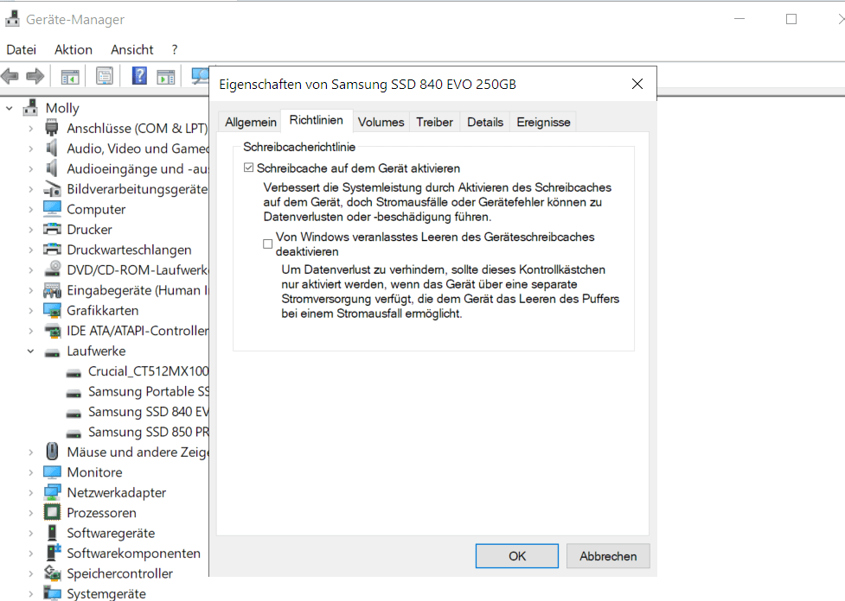Image resolution: width=845 pixels, height=601 pixels.
Task: Select the Speichercontroller label in the tree
Action: 119,573
